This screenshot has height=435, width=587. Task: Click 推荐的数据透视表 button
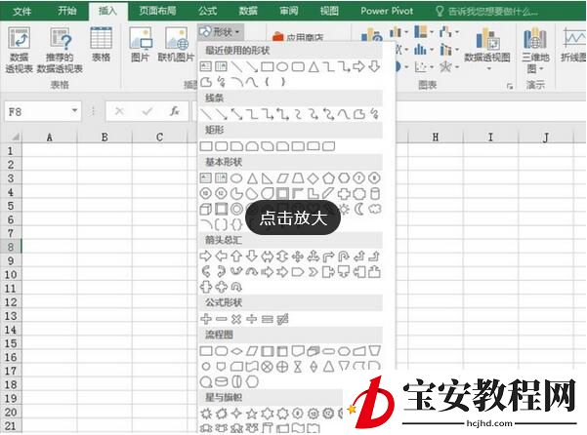pos(60,50)
